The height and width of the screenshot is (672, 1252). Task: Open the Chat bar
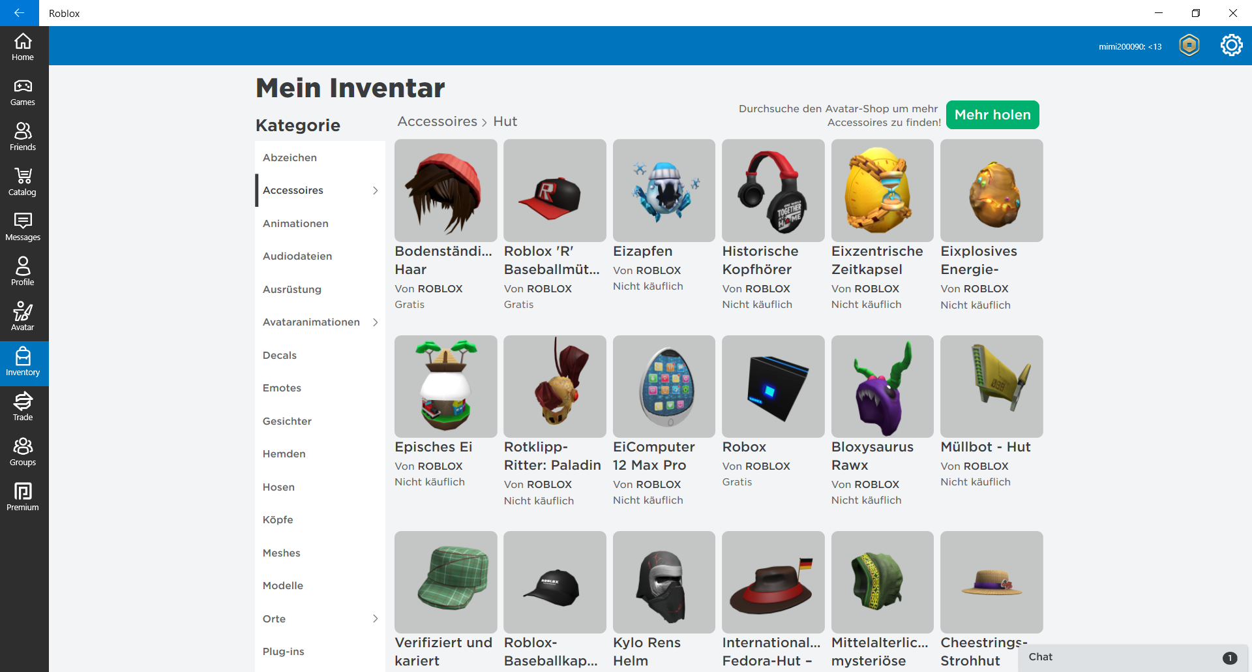coord(1132,658)
